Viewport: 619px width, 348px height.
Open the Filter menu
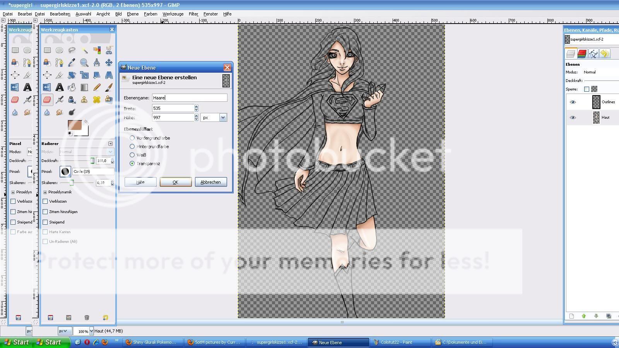tap(193, 14)
